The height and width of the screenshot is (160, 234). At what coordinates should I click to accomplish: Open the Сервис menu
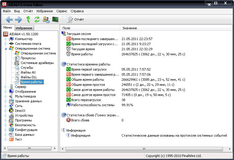(62, 11)
